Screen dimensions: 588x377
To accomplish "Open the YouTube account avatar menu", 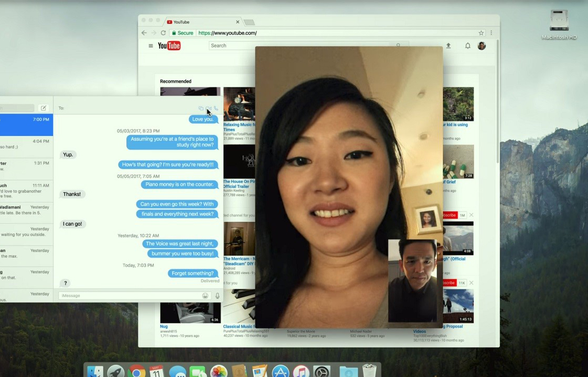I will [x=482, y=46].
